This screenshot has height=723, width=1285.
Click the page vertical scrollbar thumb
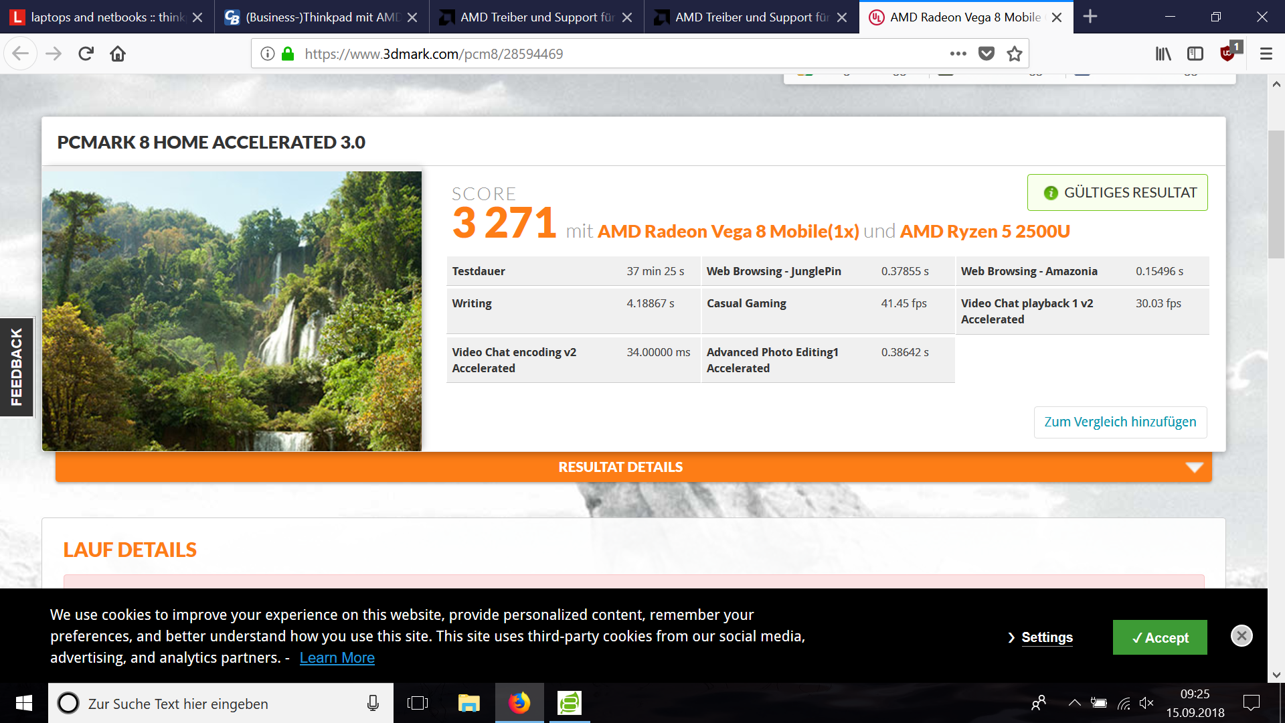point(1276,194)
